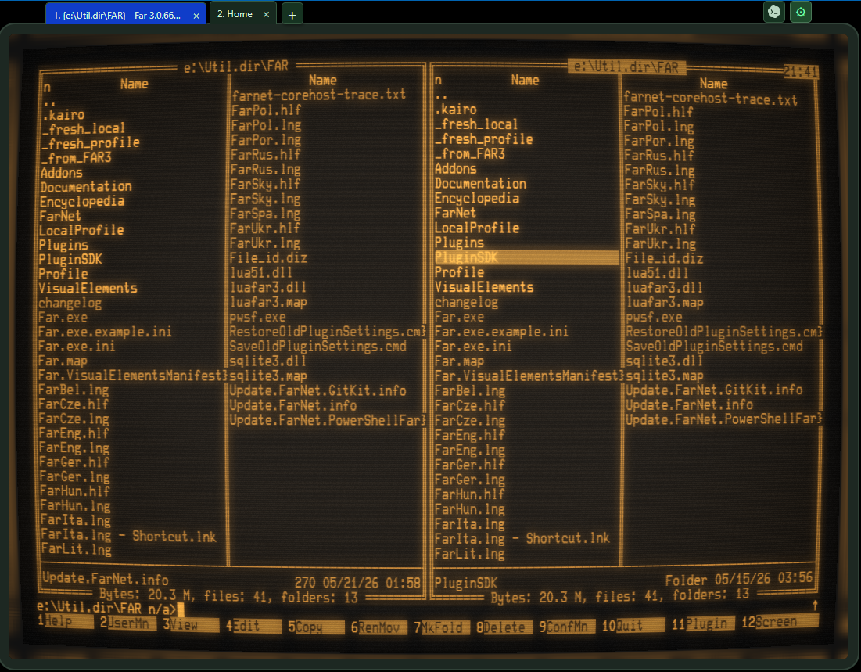The image size is (861, 672).
Task: Select lua51.dll in right panel
Action: 657,273
